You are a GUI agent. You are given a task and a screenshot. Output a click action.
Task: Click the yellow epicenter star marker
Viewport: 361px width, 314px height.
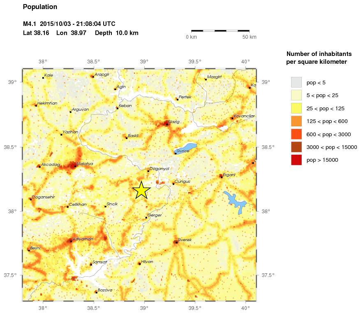[x=141, y=190]
